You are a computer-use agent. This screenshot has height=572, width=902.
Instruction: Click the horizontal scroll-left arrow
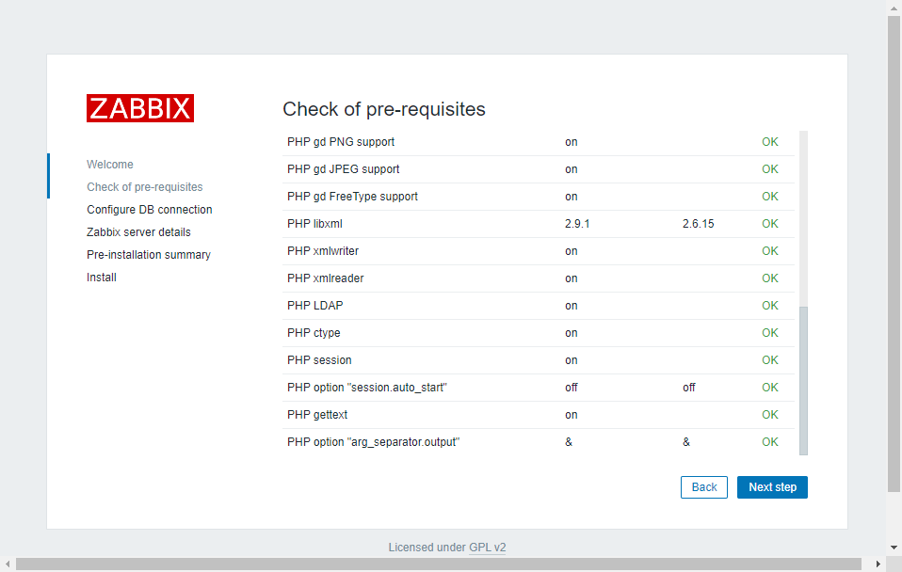coord(8,564)
